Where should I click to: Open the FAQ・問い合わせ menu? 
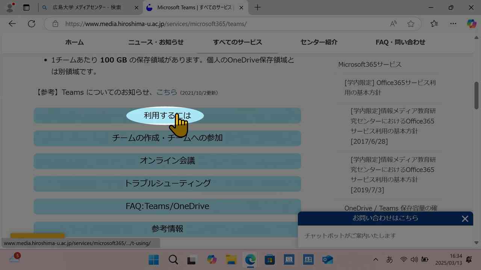[x=400, y=42]
